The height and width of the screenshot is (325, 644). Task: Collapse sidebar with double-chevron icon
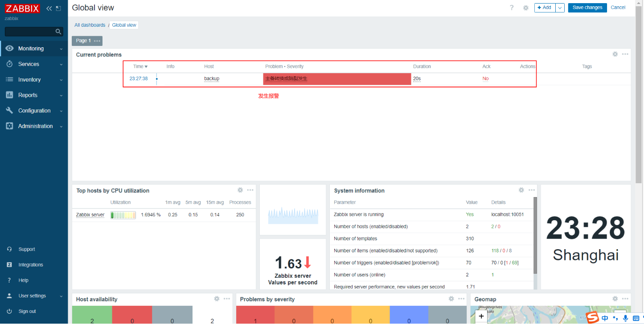(x=49, y=8)
